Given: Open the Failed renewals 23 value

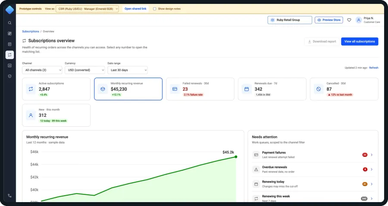Looking at the screenshot, I should click(x=185, y=89).
